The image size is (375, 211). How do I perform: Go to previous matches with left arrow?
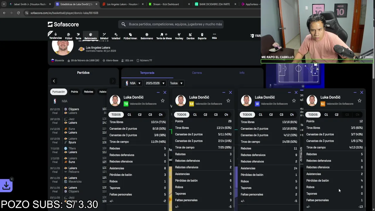coord(54,81)
